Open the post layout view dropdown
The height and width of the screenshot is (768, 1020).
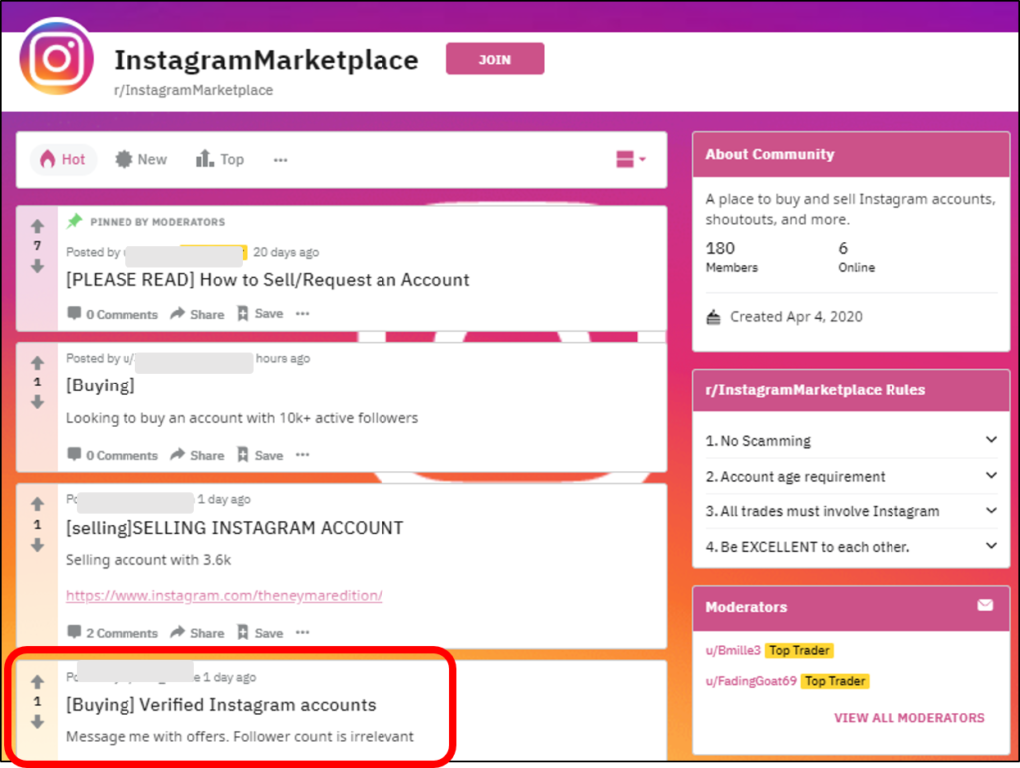click(632, 159)
